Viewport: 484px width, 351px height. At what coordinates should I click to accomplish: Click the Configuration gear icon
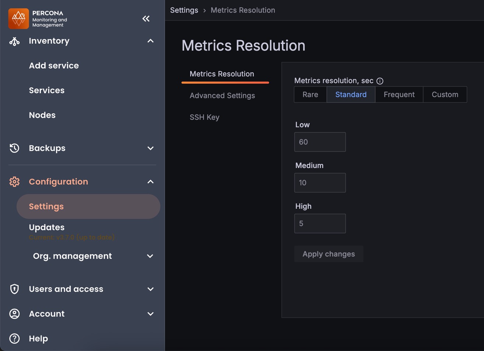click(x=14, y=182)
